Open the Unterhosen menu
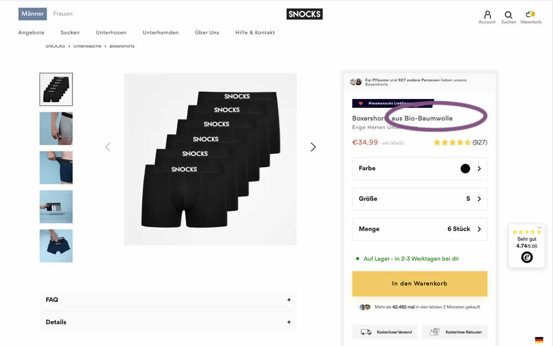553x346 pixels. (111, 33)
